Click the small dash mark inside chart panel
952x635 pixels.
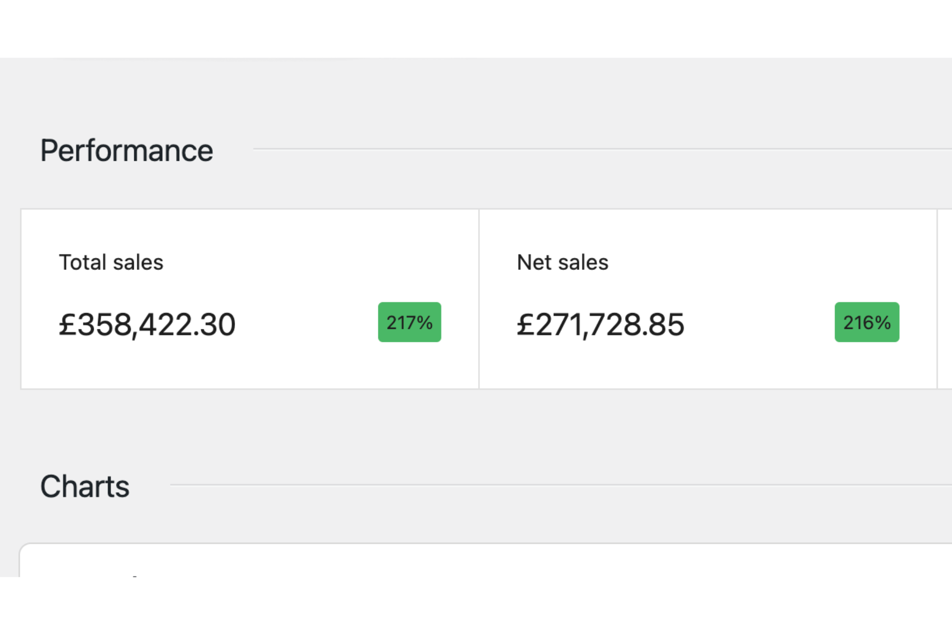coord(135,575)
